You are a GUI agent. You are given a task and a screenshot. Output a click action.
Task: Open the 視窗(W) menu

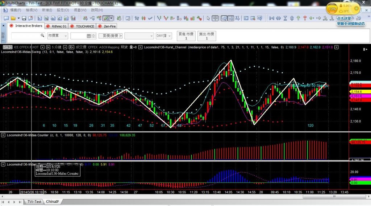tap(80, 10)
